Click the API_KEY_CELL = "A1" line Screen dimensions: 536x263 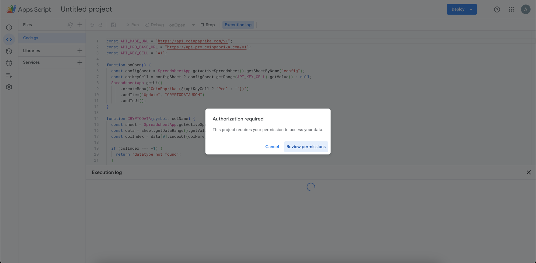(137, 53)
